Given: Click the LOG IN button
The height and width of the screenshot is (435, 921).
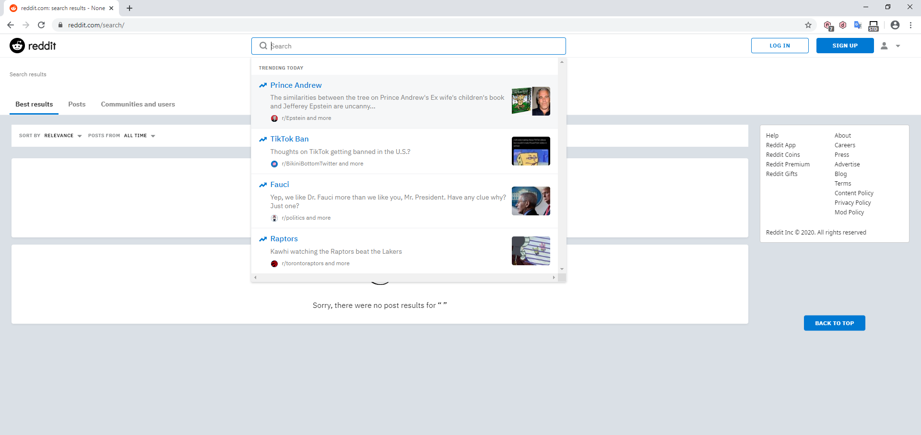Looking at the screenshot, I should pyautogui.click(x=779, y=46).
